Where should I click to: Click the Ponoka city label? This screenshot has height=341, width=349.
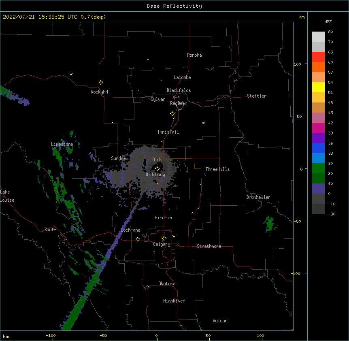194,55
